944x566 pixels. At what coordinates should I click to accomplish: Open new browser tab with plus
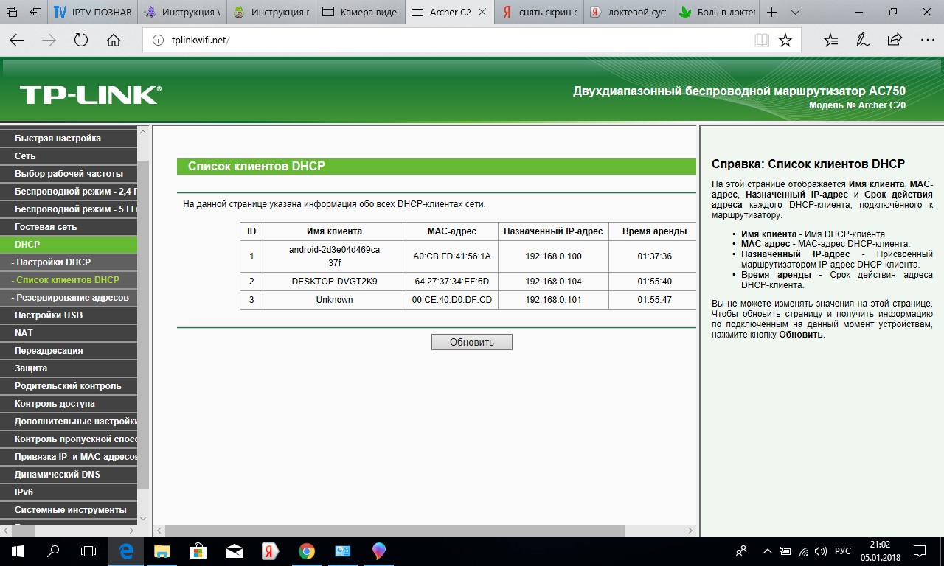(x=771, y=13)
